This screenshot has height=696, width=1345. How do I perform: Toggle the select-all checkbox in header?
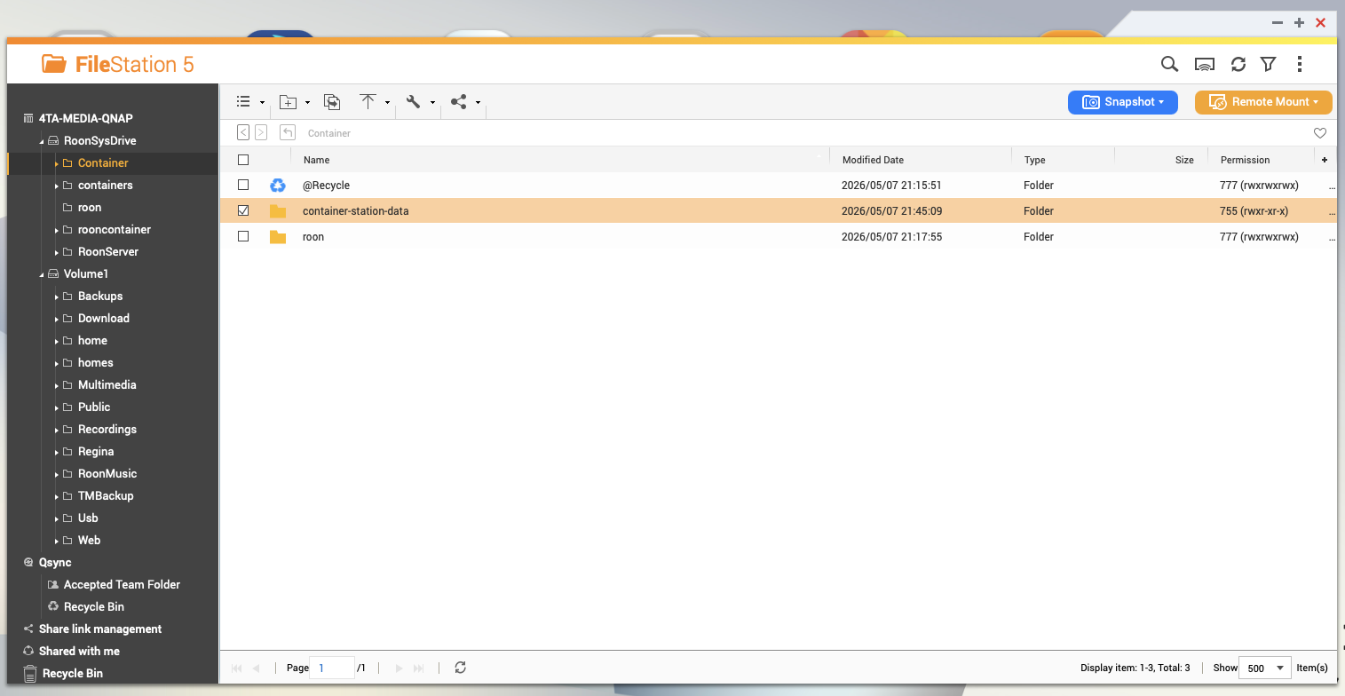click(x=243, y=160)
